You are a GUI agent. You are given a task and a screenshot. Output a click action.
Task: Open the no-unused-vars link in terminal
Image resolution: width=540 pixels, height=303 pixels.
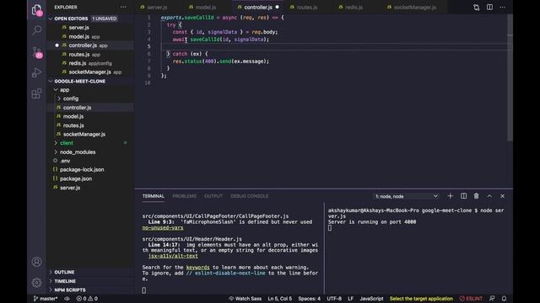[163, 228]
